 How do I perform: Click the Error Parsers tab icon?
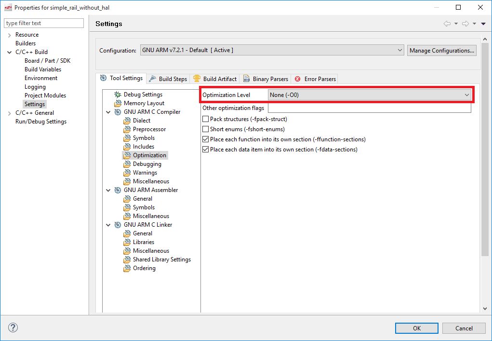coord(298,79)
